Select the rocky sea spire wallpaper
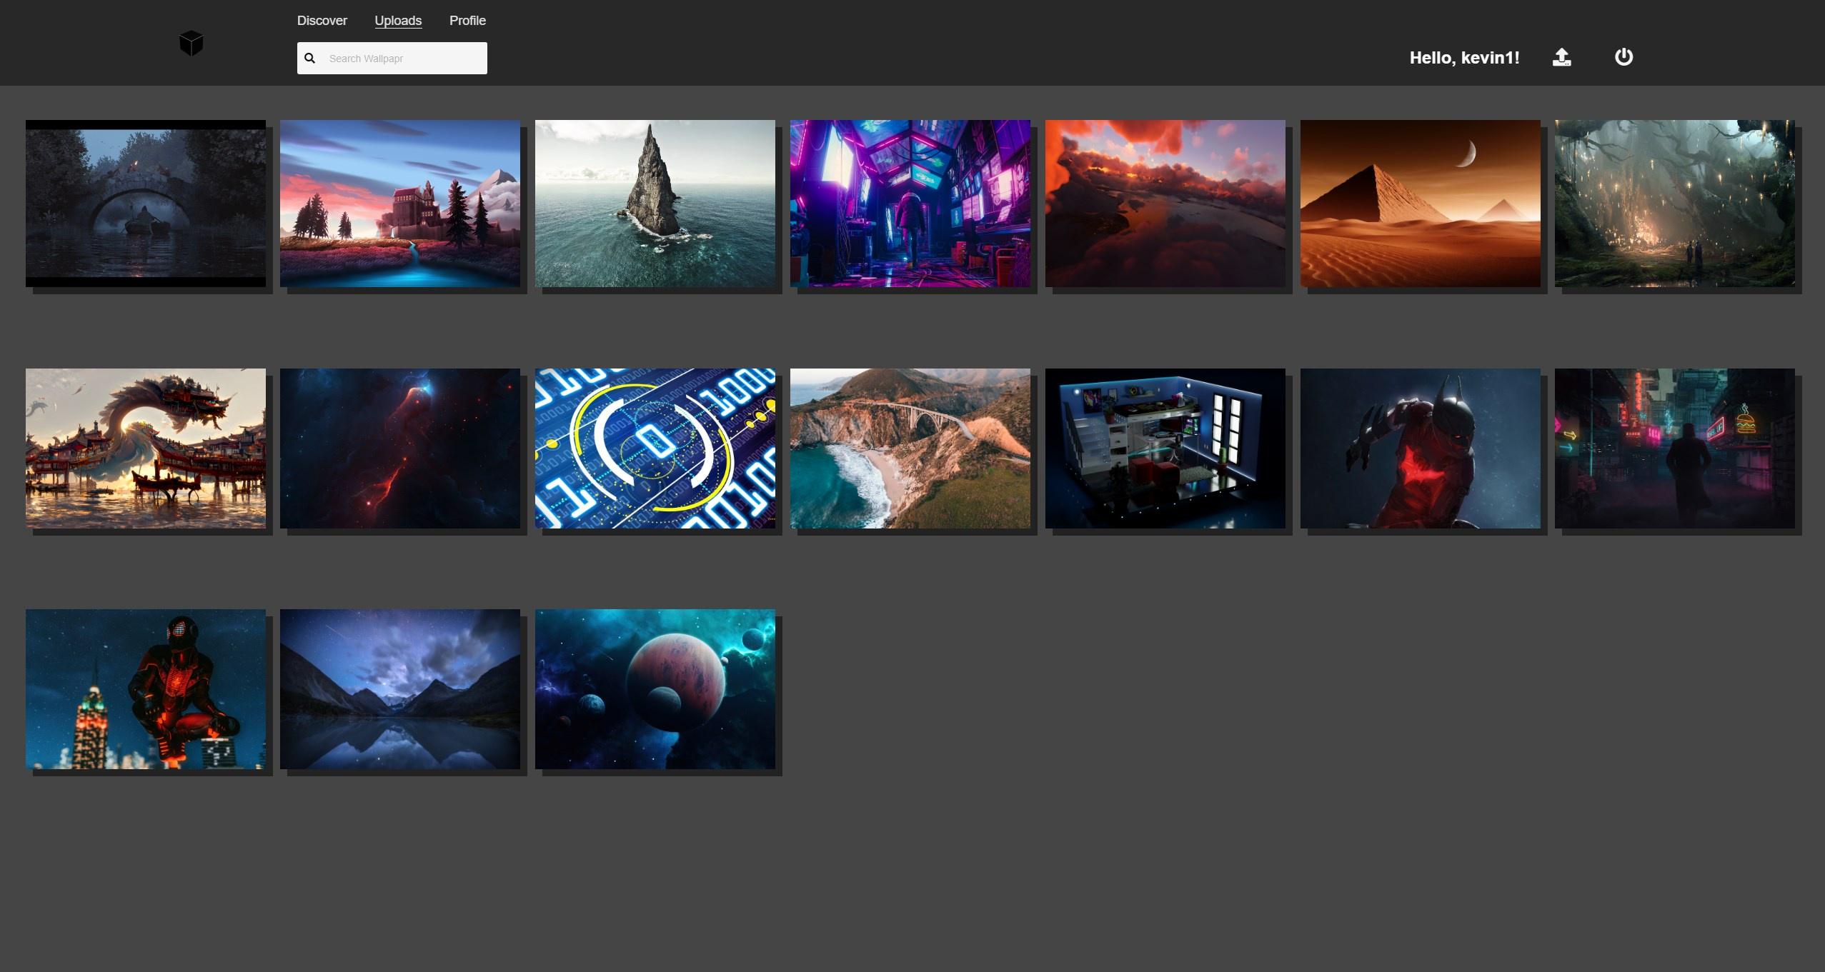1825x972 pixels. pos(655,204)
